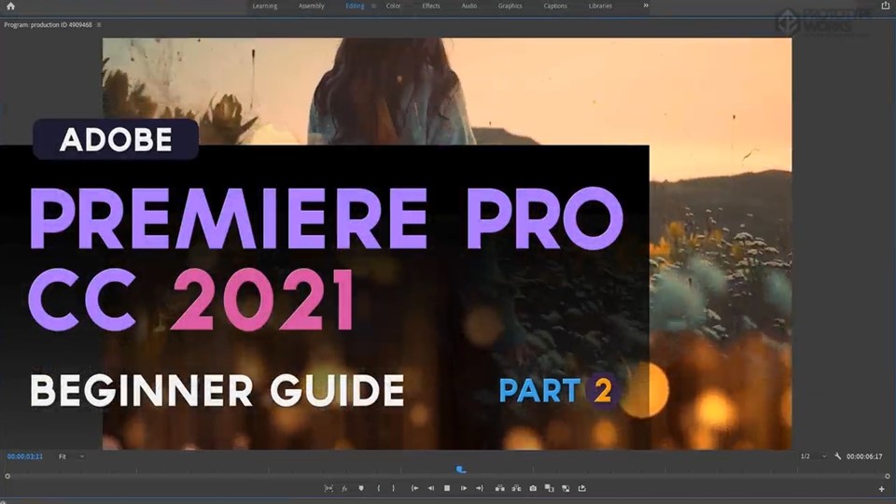Step forward one frame
Screen dimensions: 896x504
(463, 488)
